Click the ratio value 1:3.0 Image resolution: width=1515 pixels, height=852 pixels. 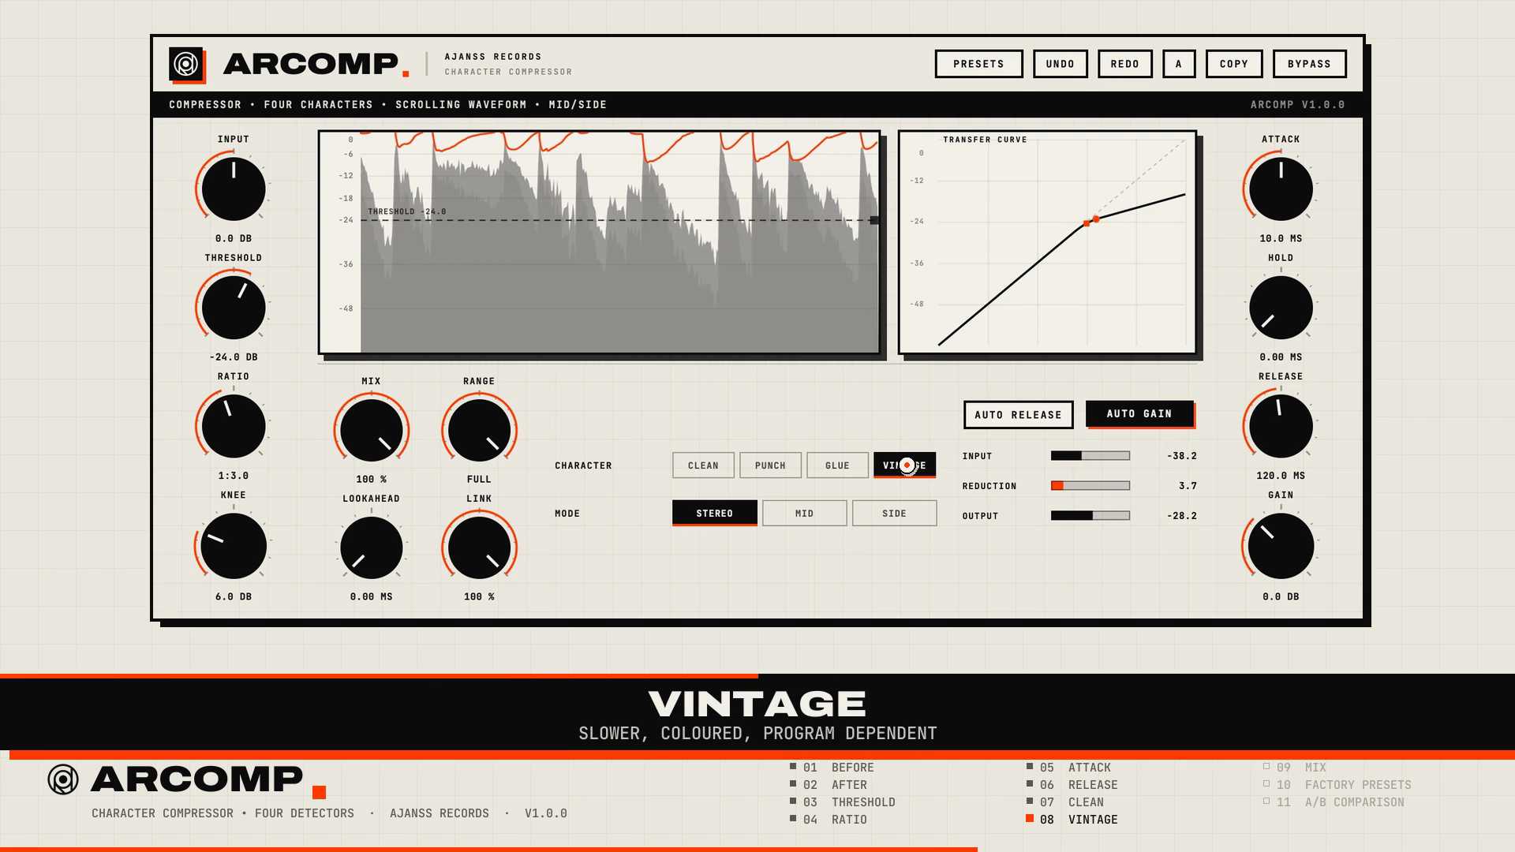point(234,476)
